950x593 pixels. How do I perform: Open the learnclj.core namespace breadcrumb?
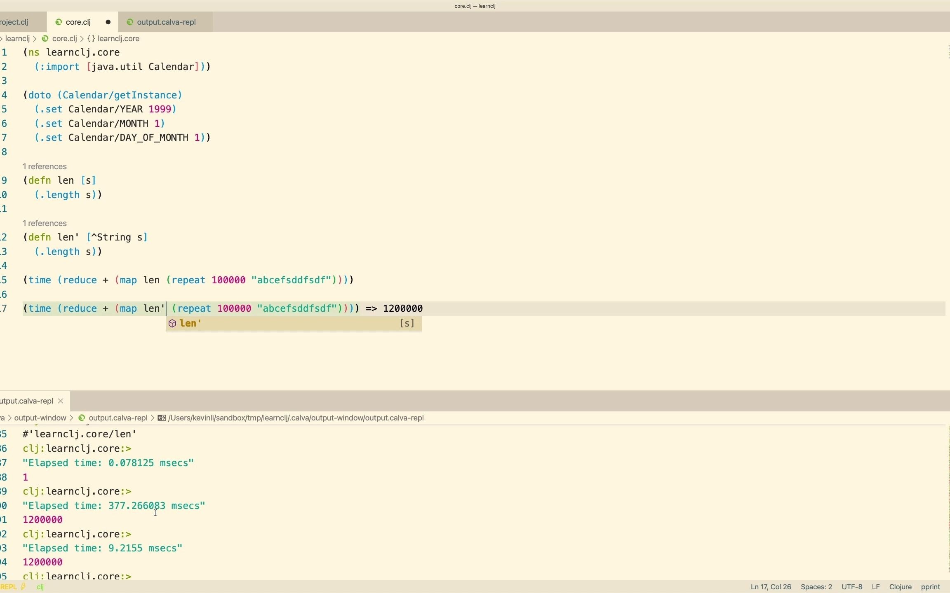[x=119, y=39]
